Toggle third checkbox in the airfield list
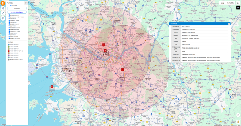The image size is (241, 126). (9, 19)
